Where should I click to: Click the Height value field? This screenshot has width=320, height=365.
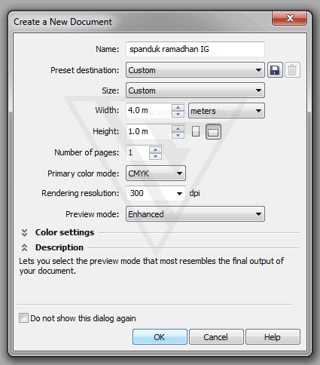(x=149, y=131)
